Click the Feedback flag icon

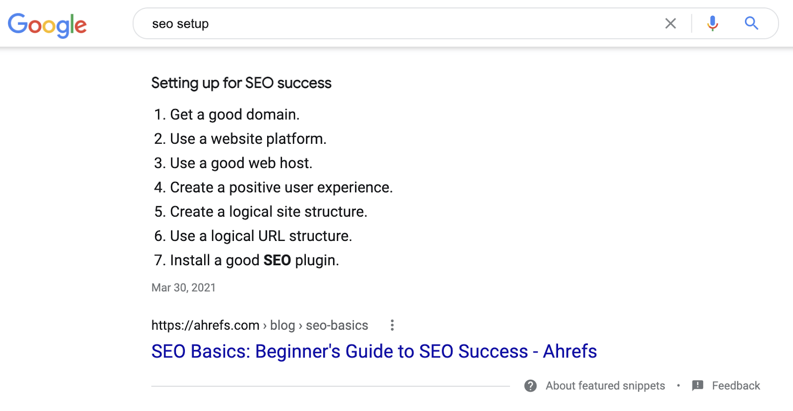pyautogui.click(x=698, y=385)
